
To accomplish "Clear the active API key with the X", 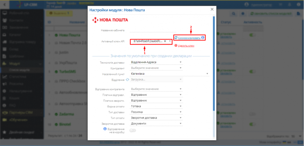I will pos(165,41).
